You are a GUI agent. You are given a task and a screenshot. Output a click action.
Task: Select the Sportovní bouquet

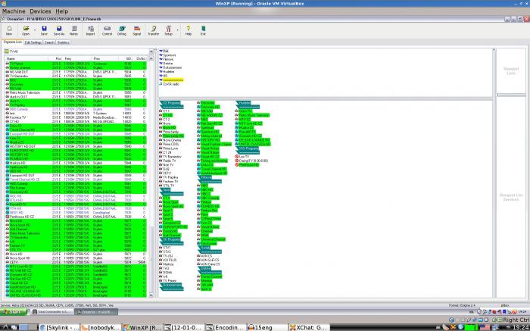(x=169, y=55)
